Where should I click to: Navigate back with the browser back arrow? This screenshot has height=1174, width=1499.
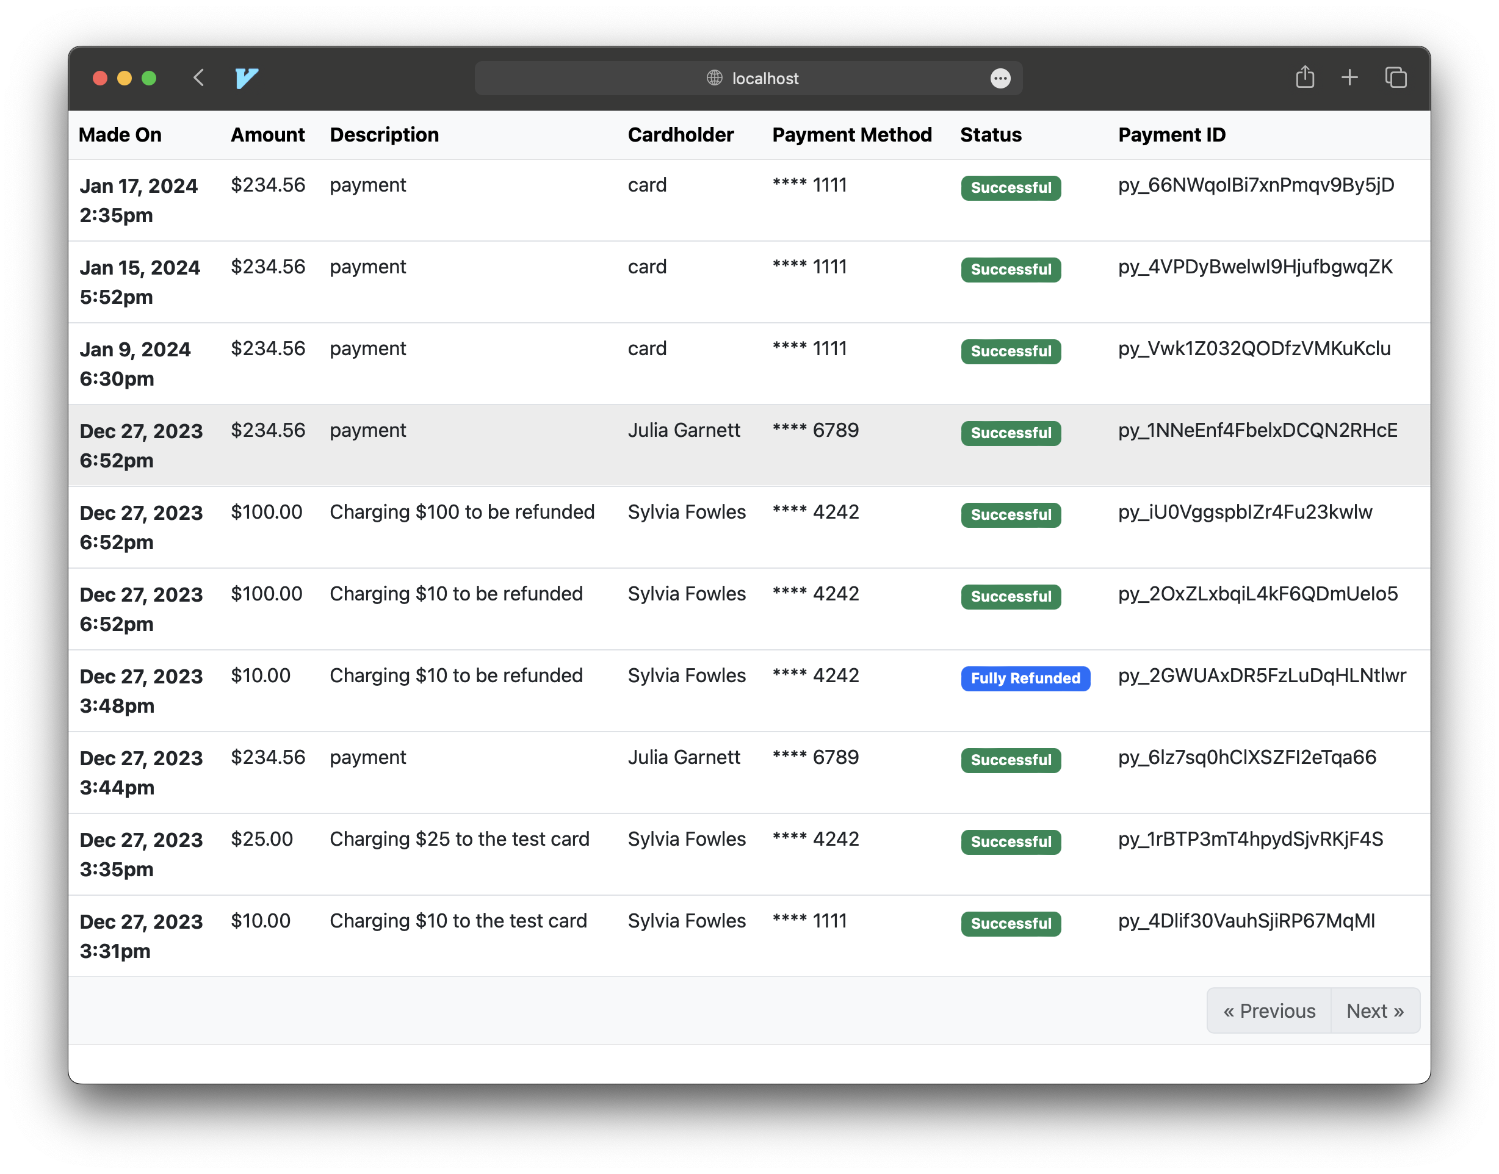click(x=199, y=77)
